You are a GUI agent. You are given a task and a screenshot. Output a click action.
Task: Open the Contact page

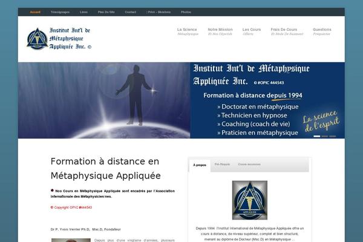(130, 12)
